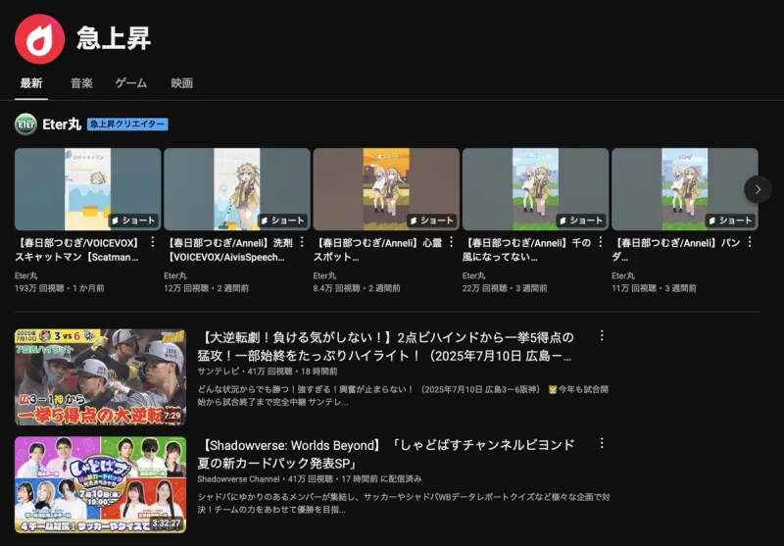Switch to the 映画 tab
This screenshot has width=784, height=546.
[182, 83]
